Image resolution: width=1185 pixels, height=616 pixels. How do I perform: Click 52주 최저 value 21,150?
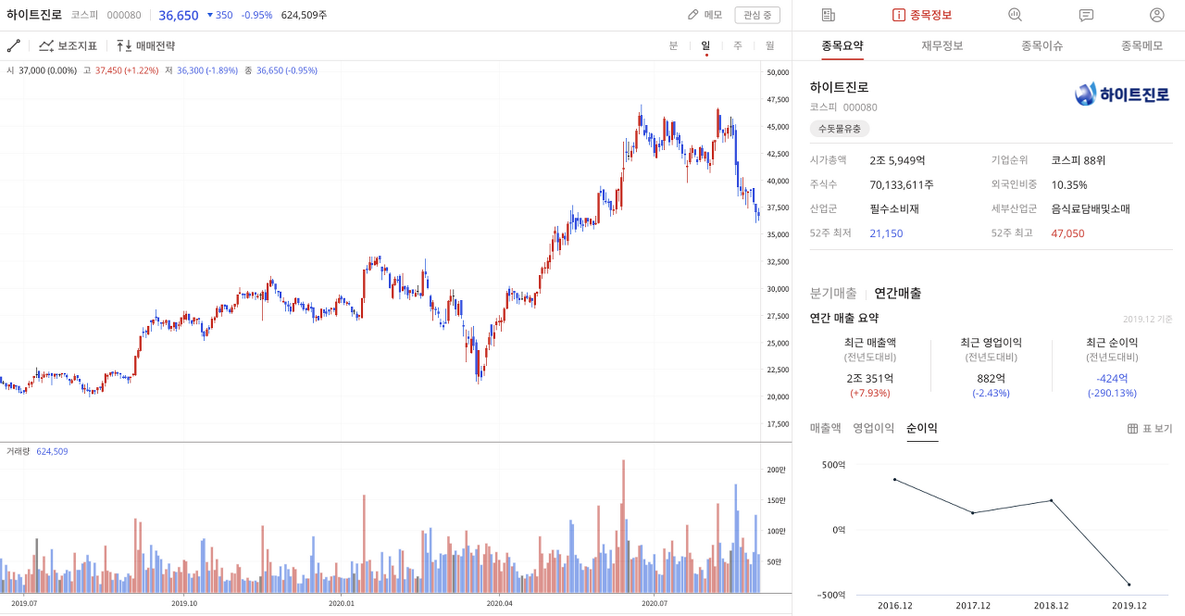(886, 233)
